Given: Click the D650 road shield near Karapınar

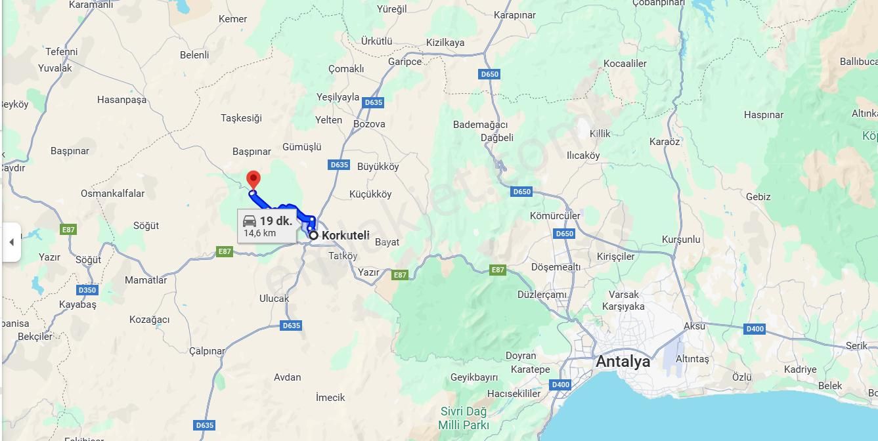Looking at the screenshot, I should [490, 74].
